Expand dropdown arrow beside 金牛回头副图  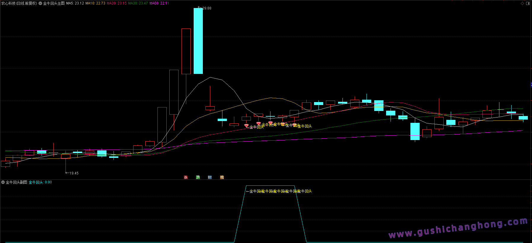click(x=3, y=182)
